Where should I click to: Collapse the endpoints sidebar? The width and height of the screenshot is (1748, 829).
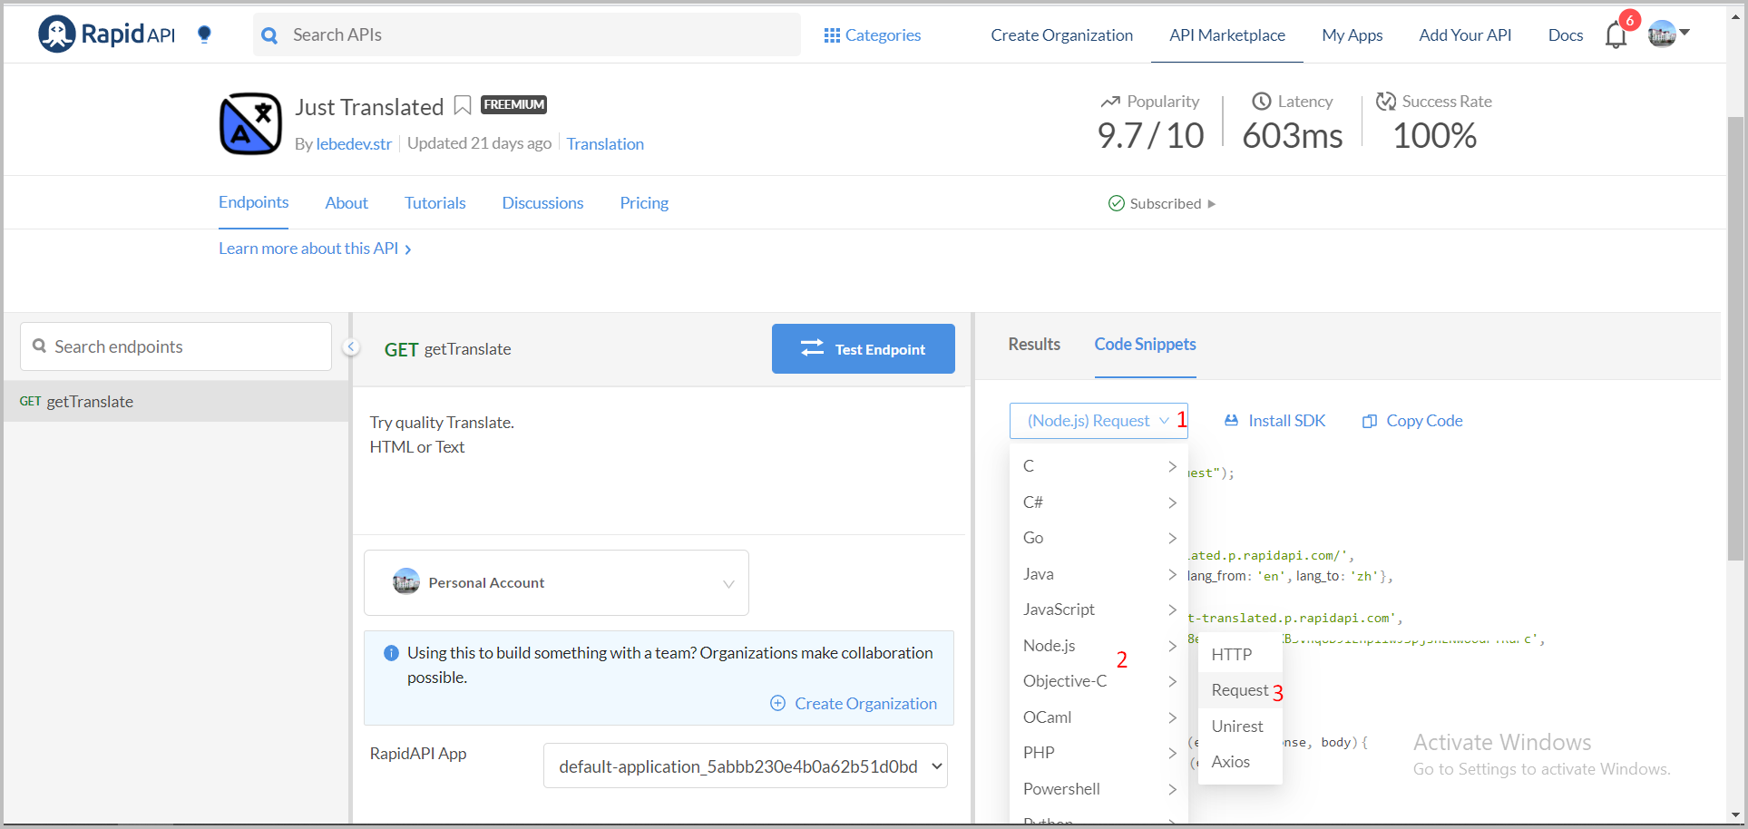[351, 347]
